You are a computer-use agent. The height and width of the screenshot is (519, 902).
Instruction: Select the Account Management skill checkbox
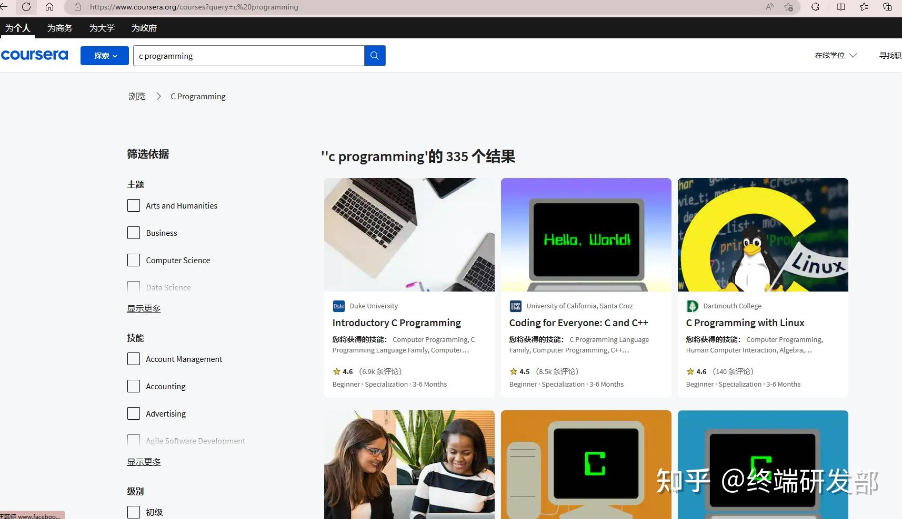(x=134, y=359)
